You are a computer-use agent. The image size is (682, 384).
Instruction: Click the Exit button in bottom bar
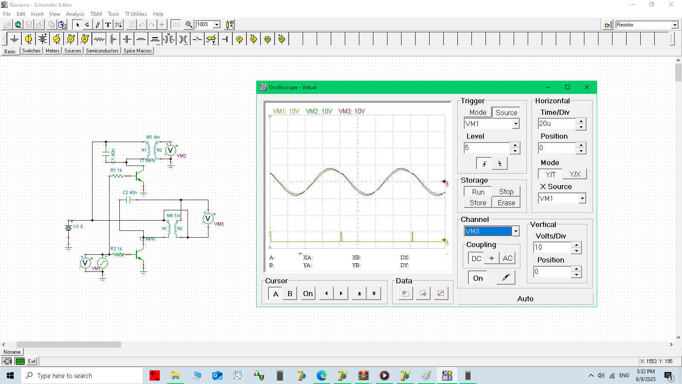click(32, 361)
